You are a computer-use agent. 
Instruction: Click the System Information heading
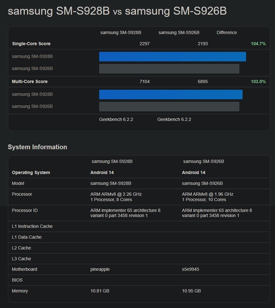point(37,147)
